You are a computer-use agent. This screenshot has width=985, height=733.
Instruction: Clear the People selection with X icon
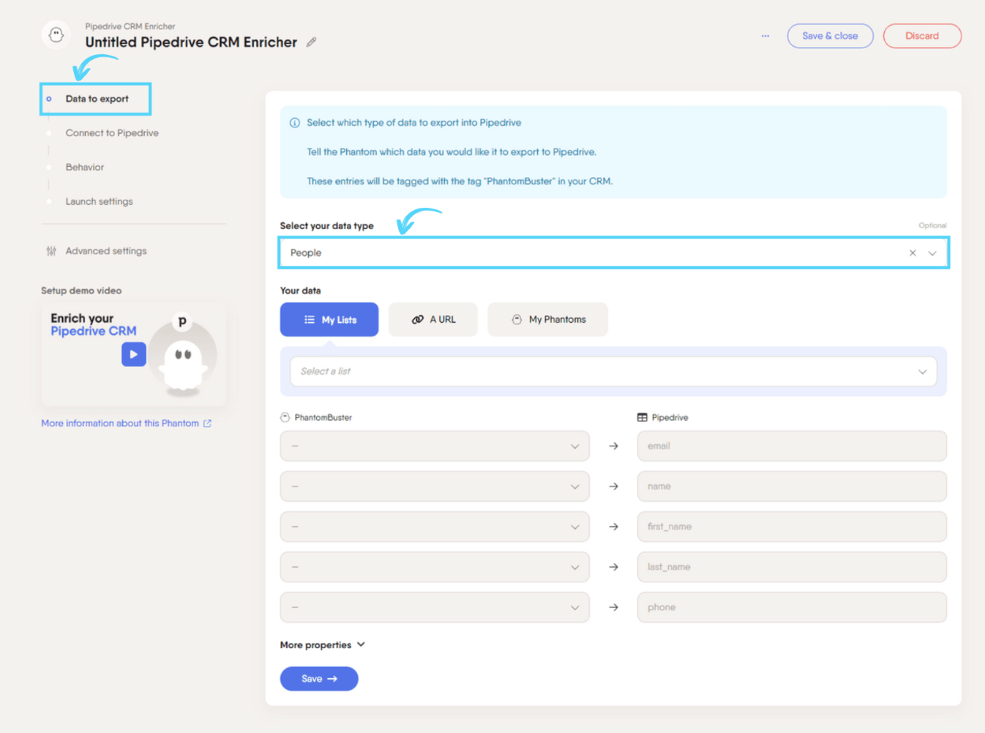[913, 253]
